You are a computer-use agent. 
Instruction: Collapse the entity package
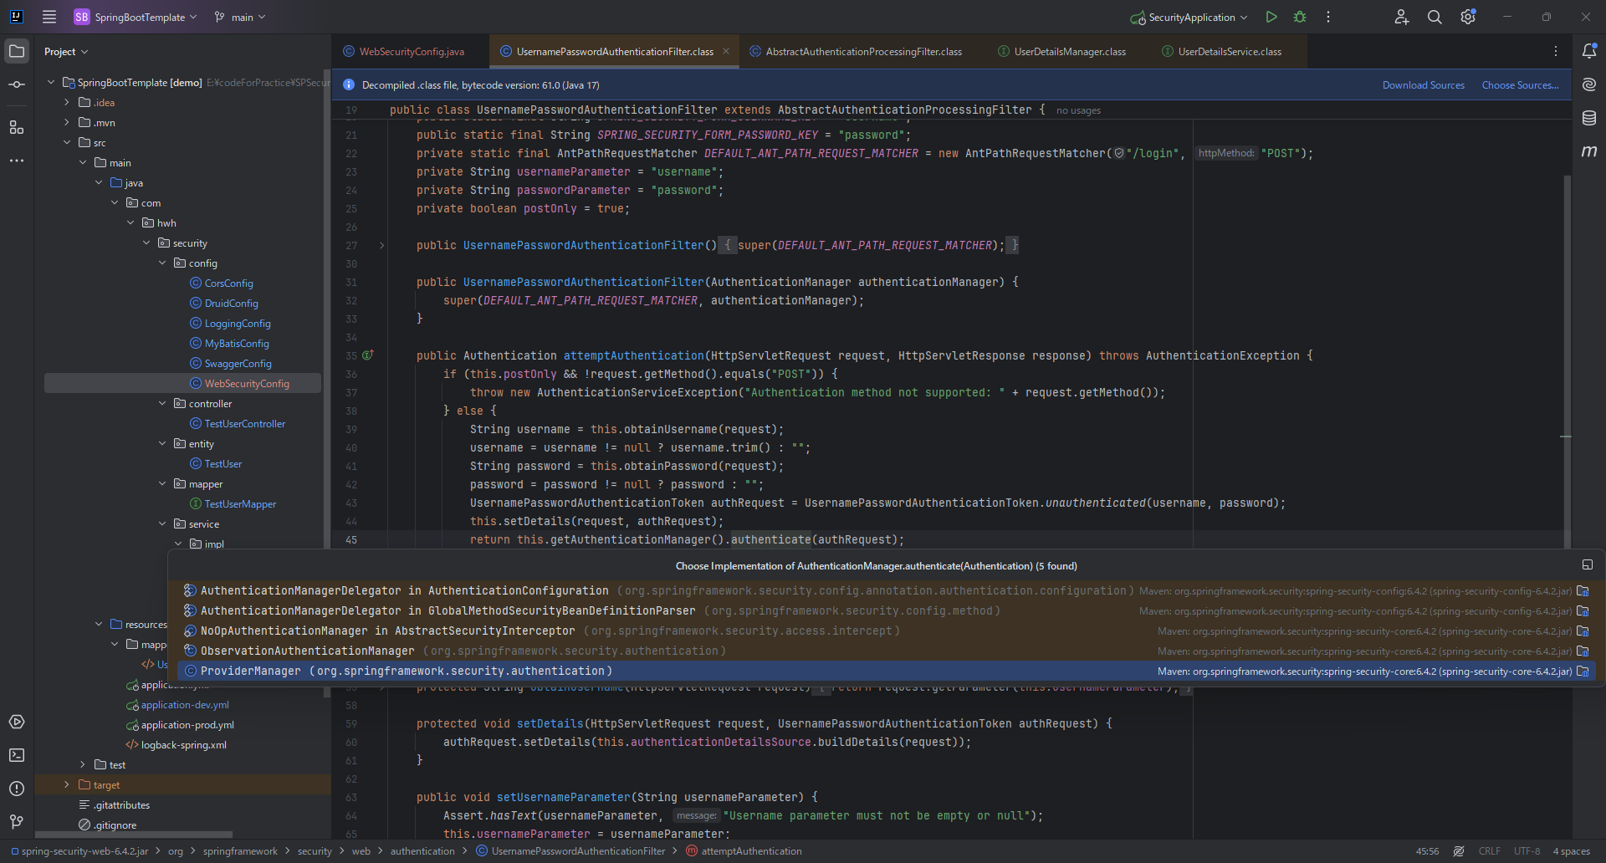(x=162, y=443)
